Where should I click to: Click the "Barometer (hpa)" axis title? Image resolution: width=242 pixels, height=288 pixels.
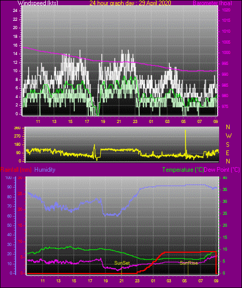(212, 3)
